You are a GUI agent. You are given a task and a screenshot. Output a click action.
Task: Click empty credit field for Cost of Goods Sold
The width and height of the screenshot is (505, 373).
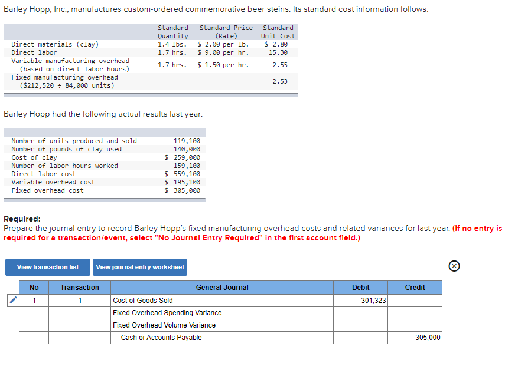pos(415,301)
